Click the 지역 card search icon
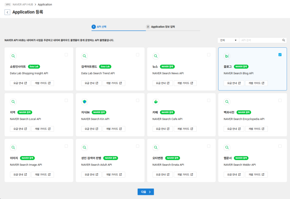290x199 pixels. [x=13, y=102]
